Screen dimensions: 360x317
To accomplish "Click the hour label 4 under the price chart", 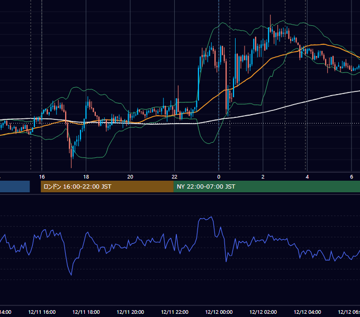I will click(307, 177).
